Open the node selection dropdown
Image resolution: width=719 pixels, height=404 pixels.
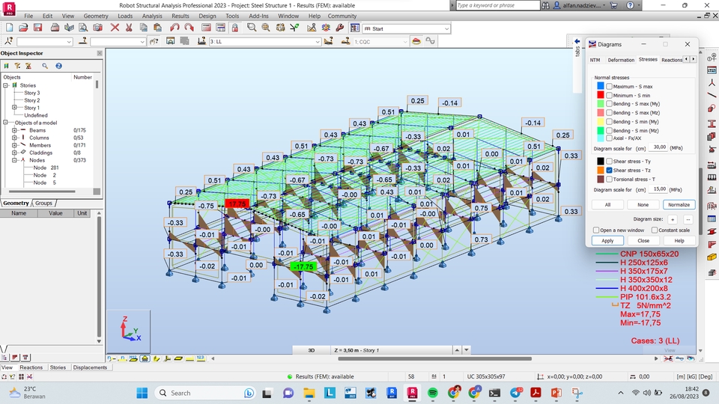69,42
